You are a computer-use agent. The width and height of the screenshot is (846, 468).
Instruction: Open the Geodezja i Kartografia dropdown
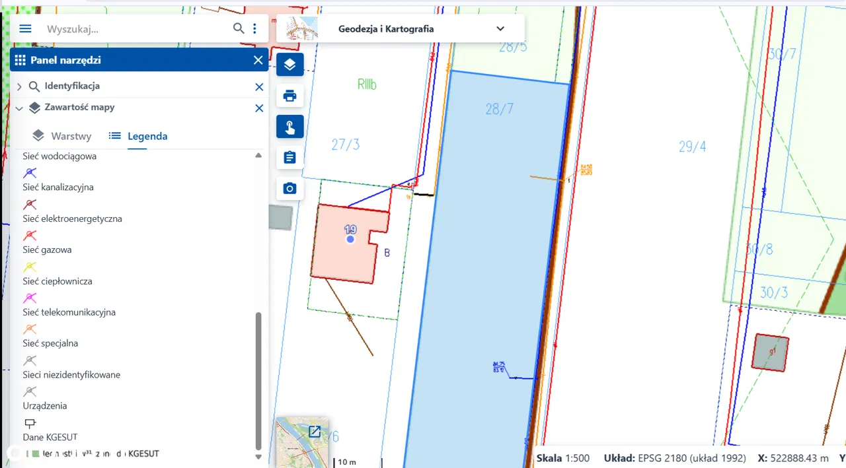[500, 29]
